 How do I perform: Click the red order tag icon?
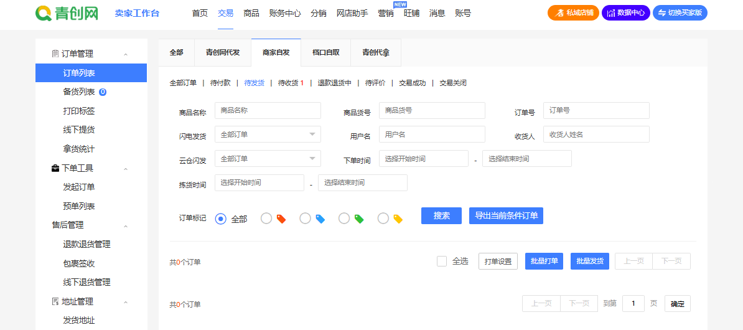(x=281, y=219)
